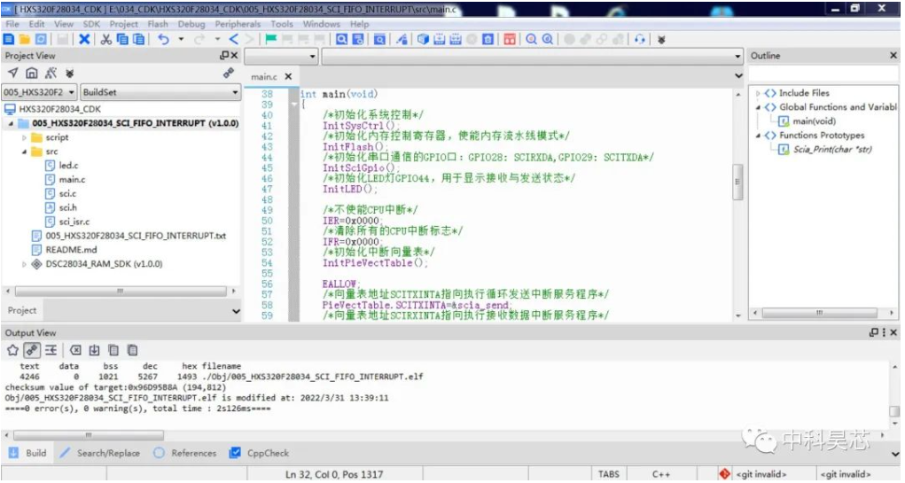Screen dimensions: 905x483
Task: Open the Tools menu
Action: pos(282,24)
